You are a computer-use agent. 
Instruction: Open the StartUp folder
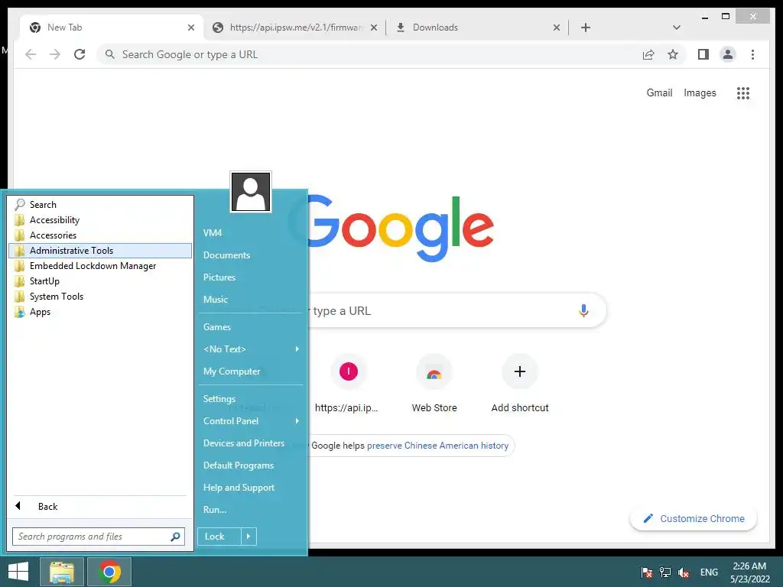click(100, 281)
